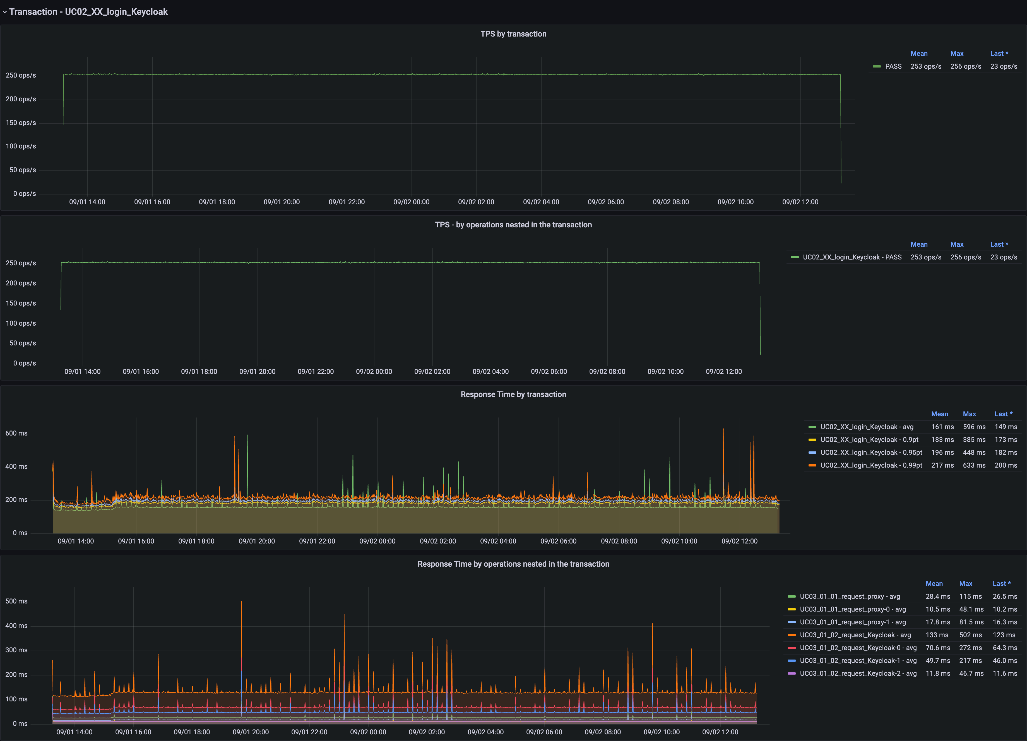Image resolution: width=1027 pixels, height=741 pixels.
Task: Click light blue swatch for UC03_01_01_request_proxy-1
Action: coord(792,622)
